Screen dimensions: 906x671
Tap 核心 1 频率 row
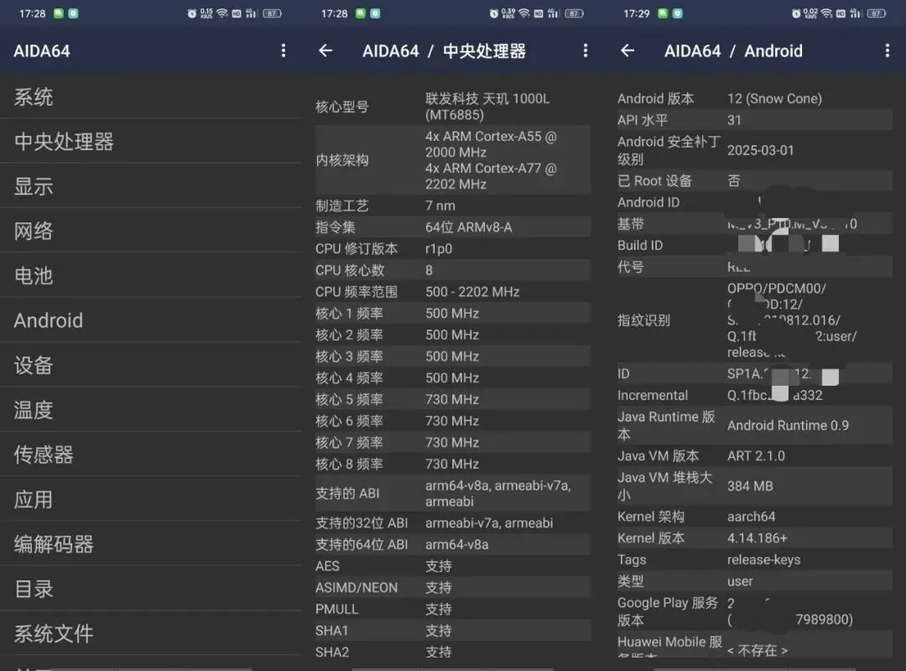(453, 313)
